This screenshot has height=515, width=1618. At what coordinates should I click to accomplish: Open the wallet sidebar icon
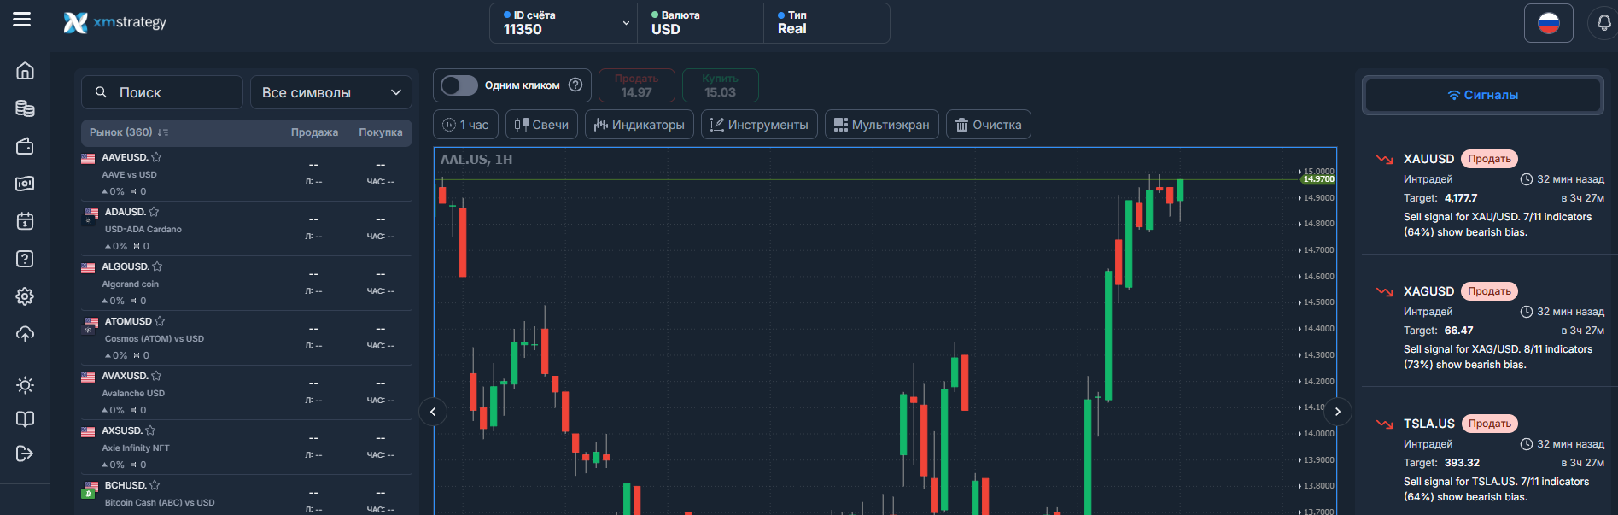(x=25, y=146)
